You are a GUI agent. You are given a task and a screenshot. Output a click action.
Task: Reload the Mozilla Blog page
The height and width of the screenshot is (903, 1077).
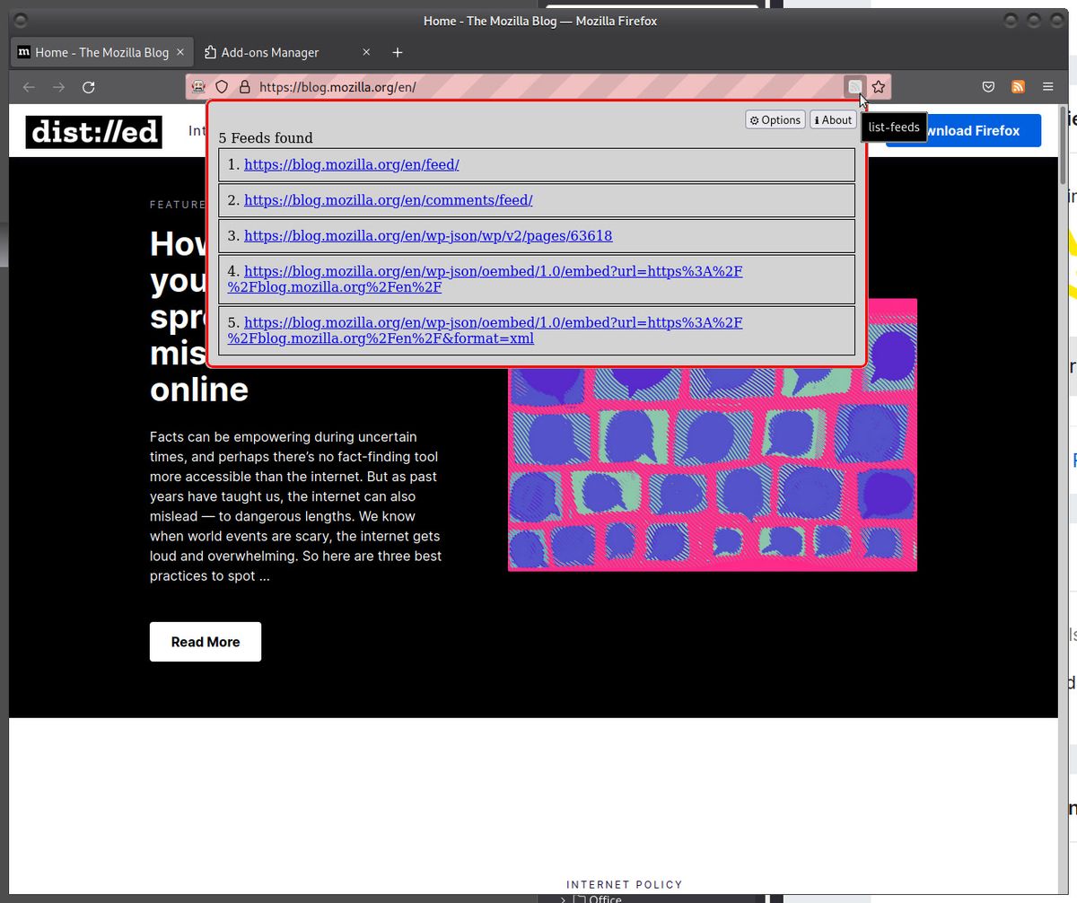[x=88, y=86]
